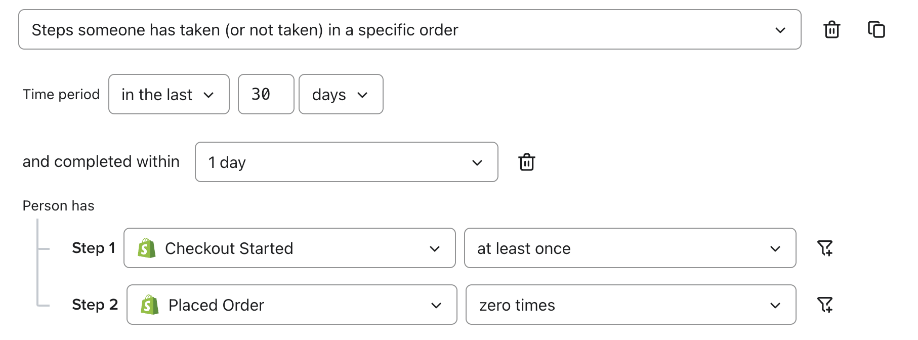Open the 'at least once' frequency dropdown

coord(630,248)
